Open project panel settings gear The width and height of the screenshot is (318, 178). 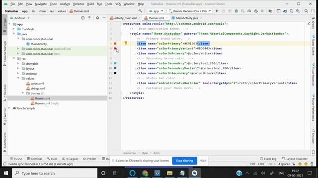coord(97,18)
